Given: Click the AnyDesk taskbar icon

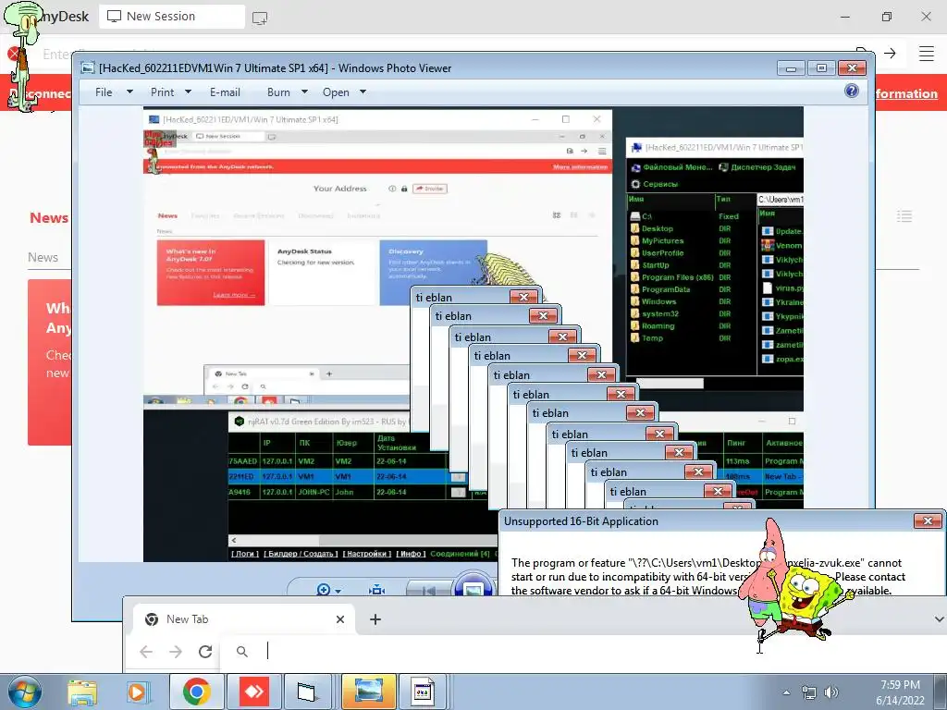Looking at the screenshot, I should point(254,692).
